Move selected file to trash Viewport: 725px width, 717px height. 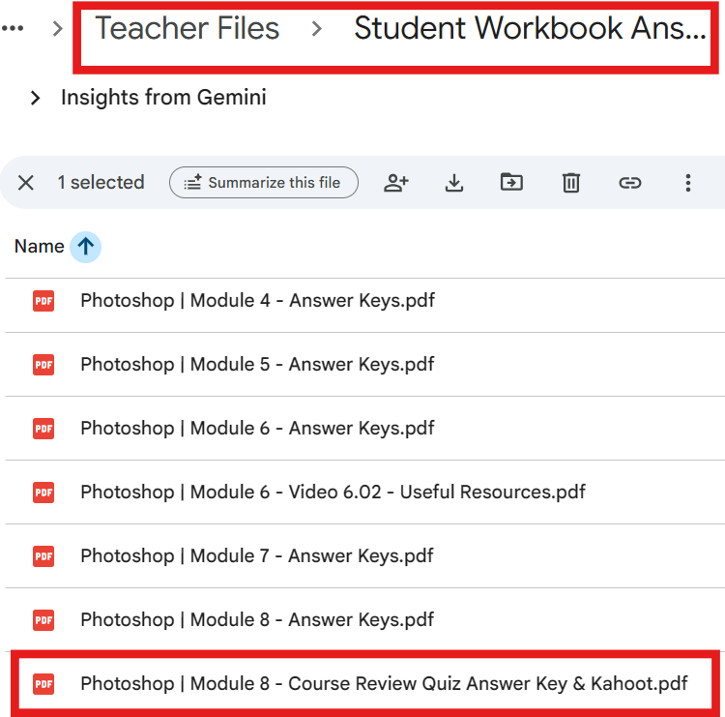click(571, 182)
